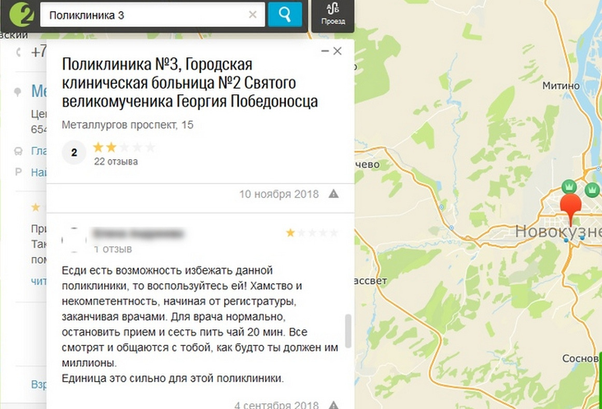
Task: Click the reviewer's avatar picture
Action: [x=74, y=240]
